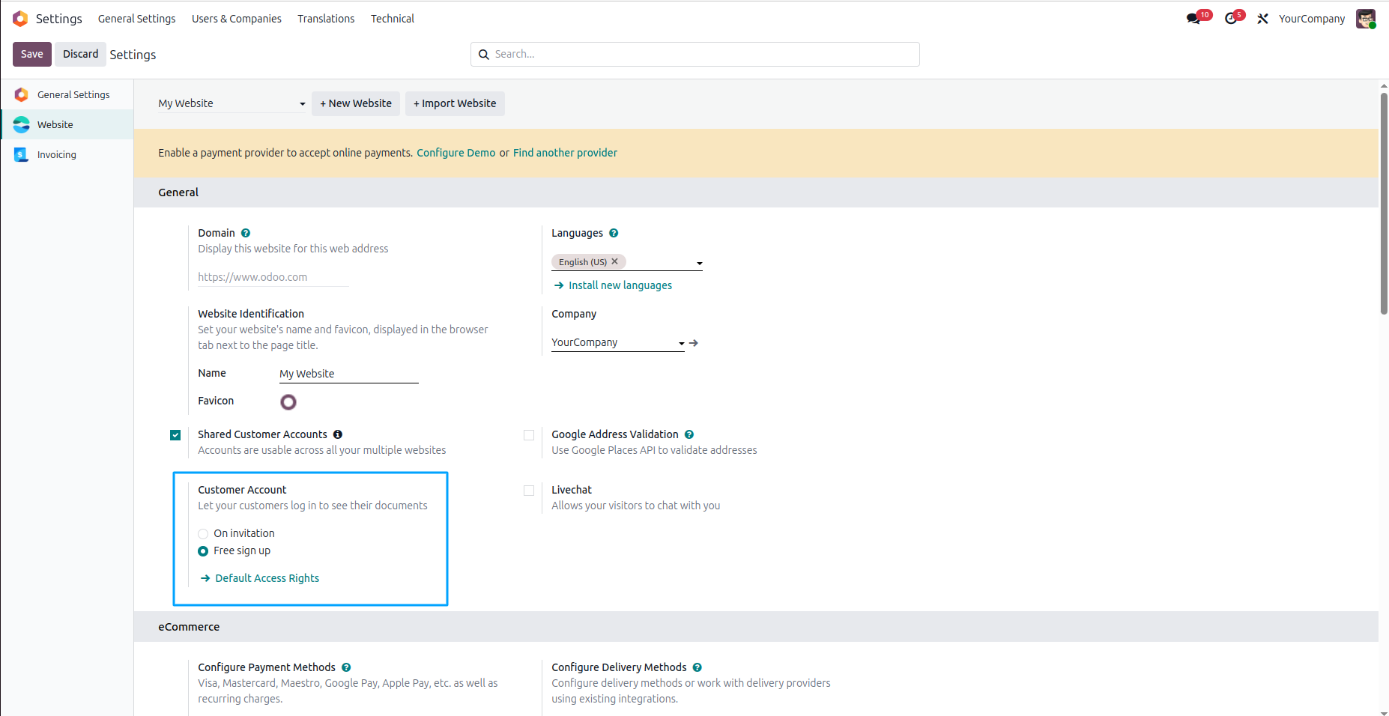
Task: Click the search magnifier icon
Action: [484, 54]
